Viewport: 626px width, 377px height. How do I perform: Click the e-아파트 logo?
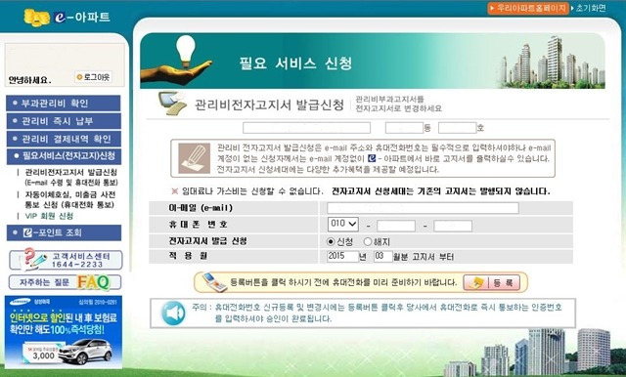(x=67, y=18)
